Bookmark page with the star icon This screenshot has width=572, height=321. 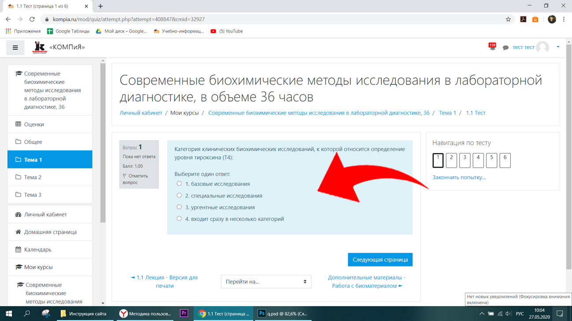(x=508, y=19)
